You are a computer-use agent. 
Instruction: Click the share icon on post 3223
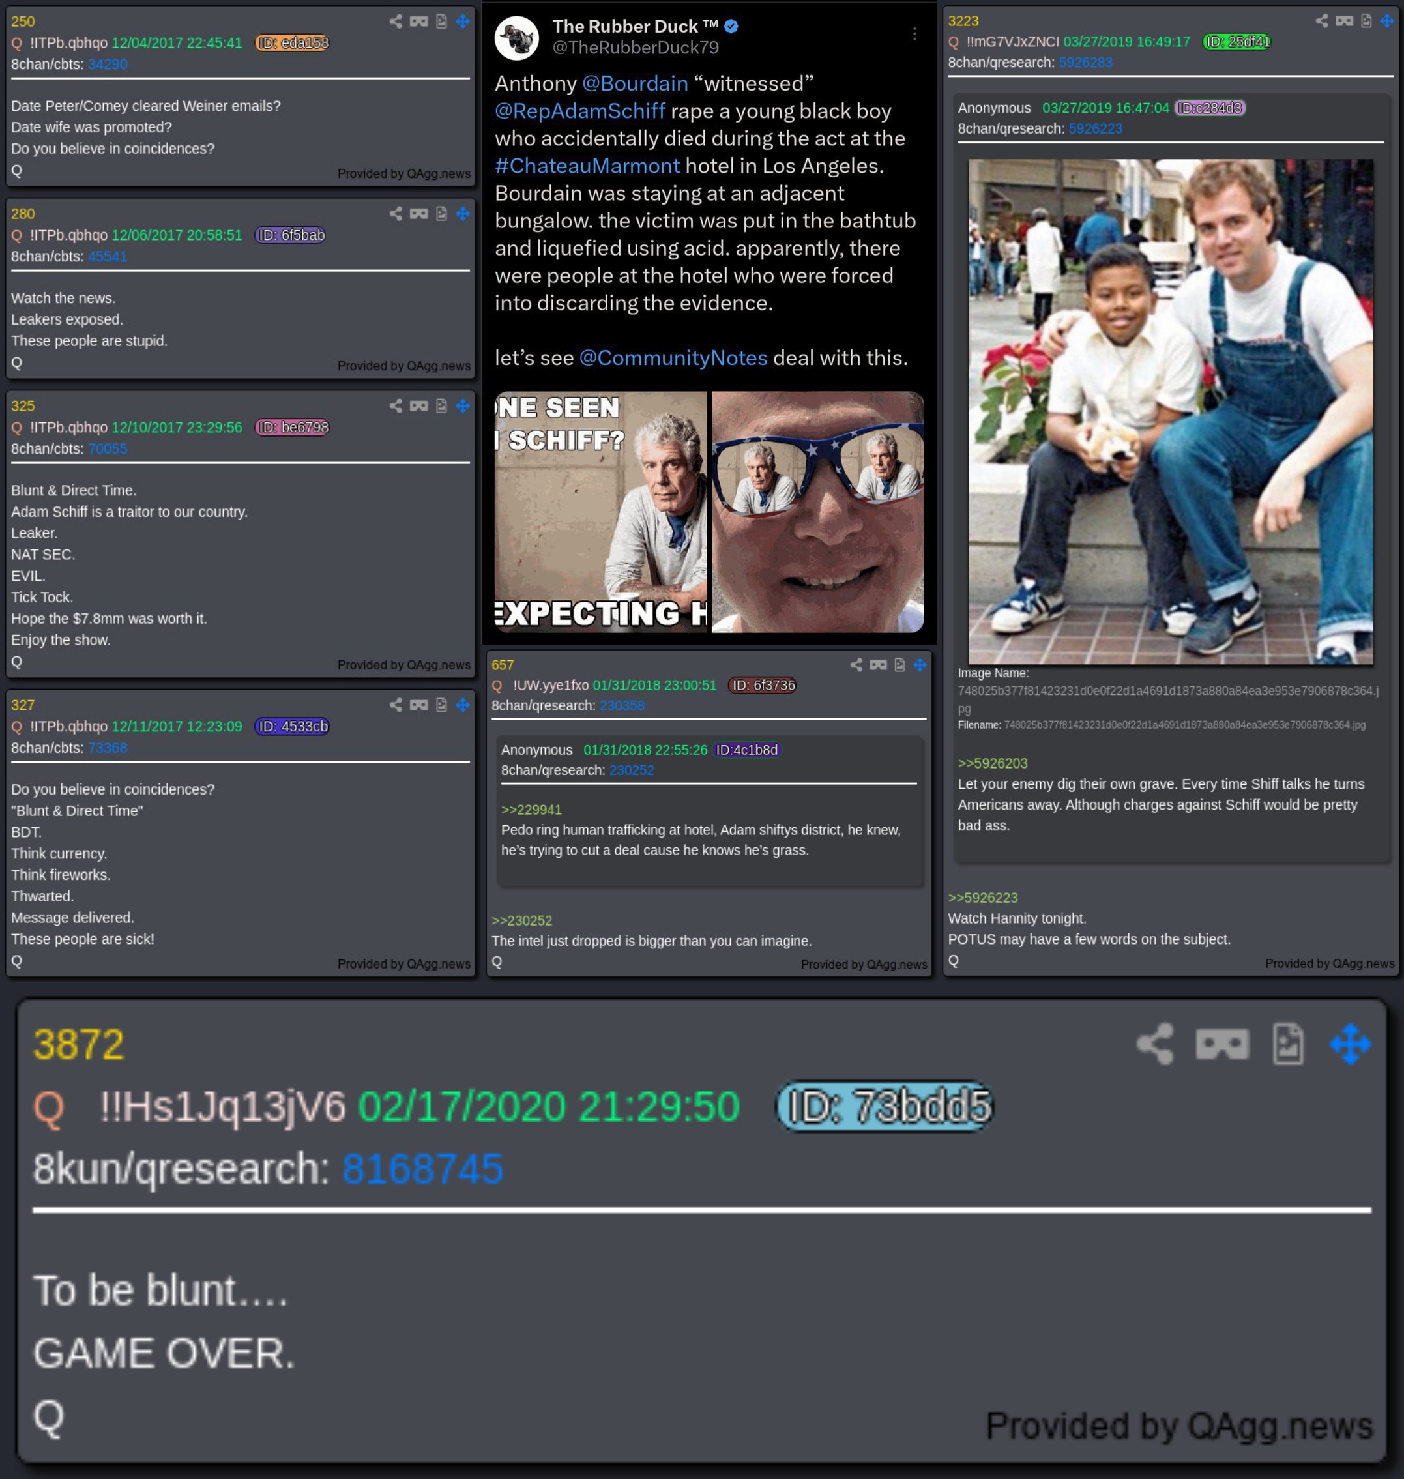[1323, 21]
